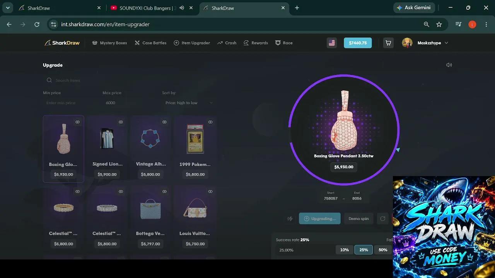The image size is (495, 278).
Task: Toggle the upgrader sound icon
Action: pyautogui.click(x=449, y=65)
